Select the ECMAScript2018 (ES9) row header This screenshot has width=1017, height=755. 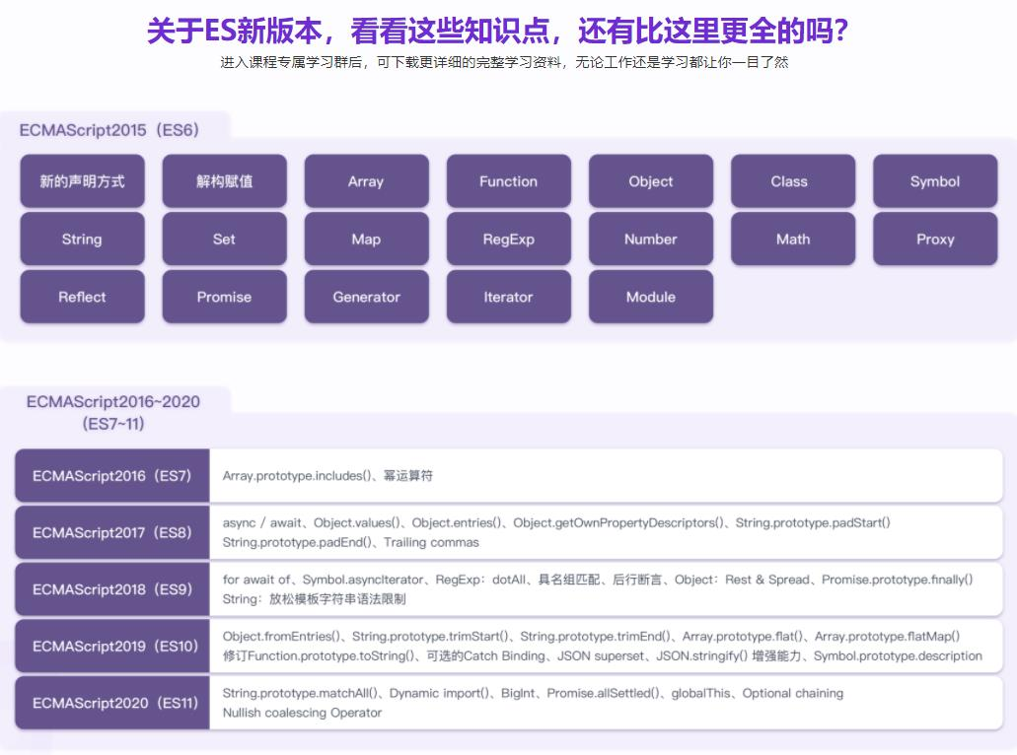(112, 589)
